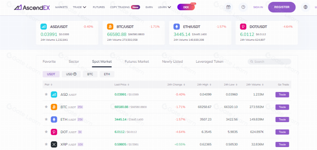Click the AscendEX logo
The width and height of the screenshot is (317, 150).
(32, 7)
